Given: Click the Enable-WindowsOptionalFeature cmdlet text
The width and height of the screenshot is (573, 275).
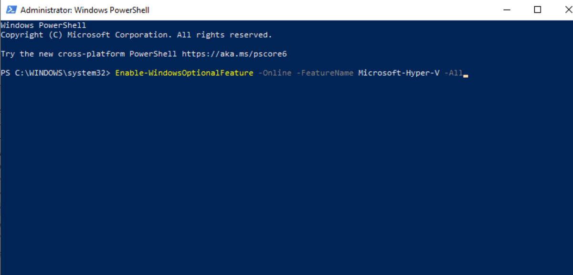Looking at the screenshot, I should [184, 73].
